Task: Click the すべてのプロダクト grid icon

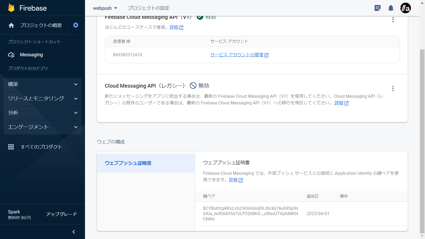Action: coord(11,147)
